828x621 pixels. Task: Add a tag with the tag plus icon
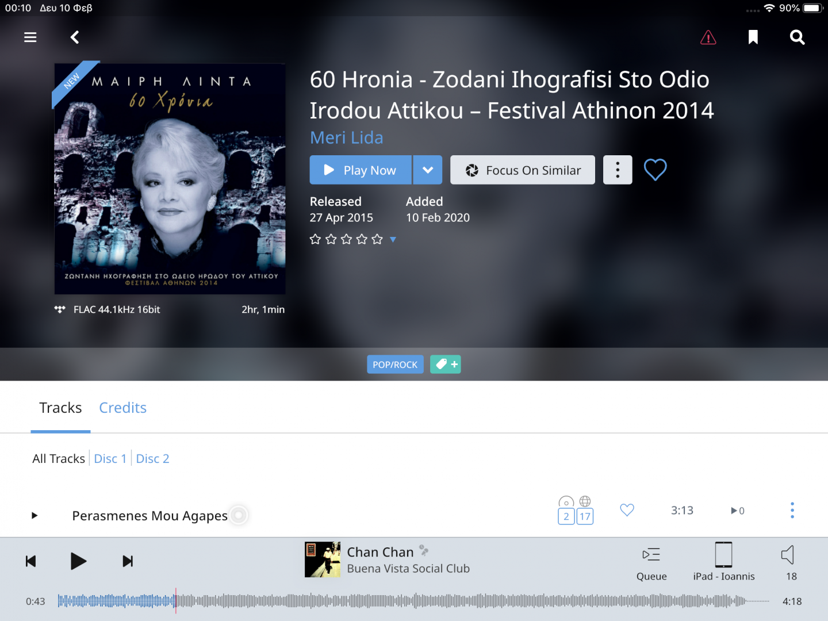[446, 364]
